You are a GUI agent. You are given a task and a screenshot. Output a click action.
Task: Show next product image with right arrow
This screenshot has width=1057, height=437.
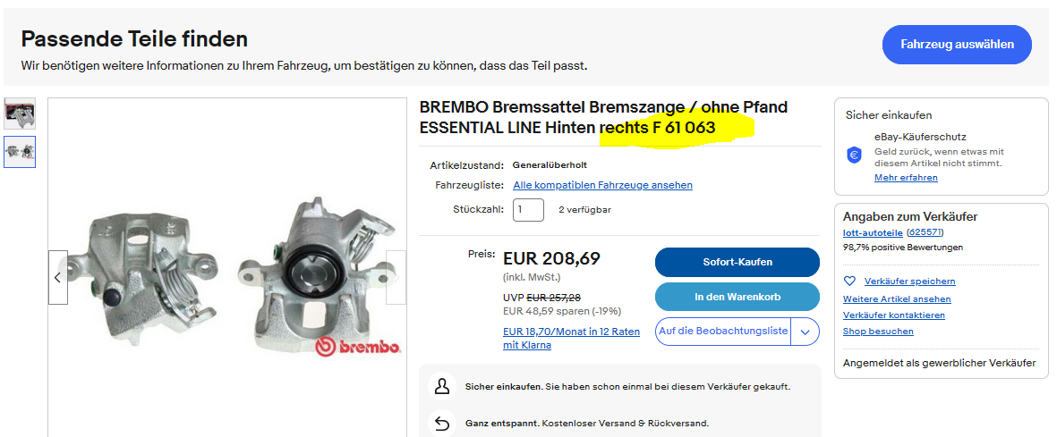[396, 277]
